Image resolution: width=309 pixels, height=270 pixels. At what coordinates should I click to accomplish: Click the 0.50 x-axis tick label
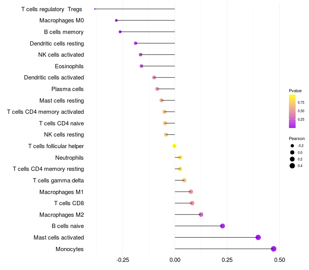coord(279,260)
